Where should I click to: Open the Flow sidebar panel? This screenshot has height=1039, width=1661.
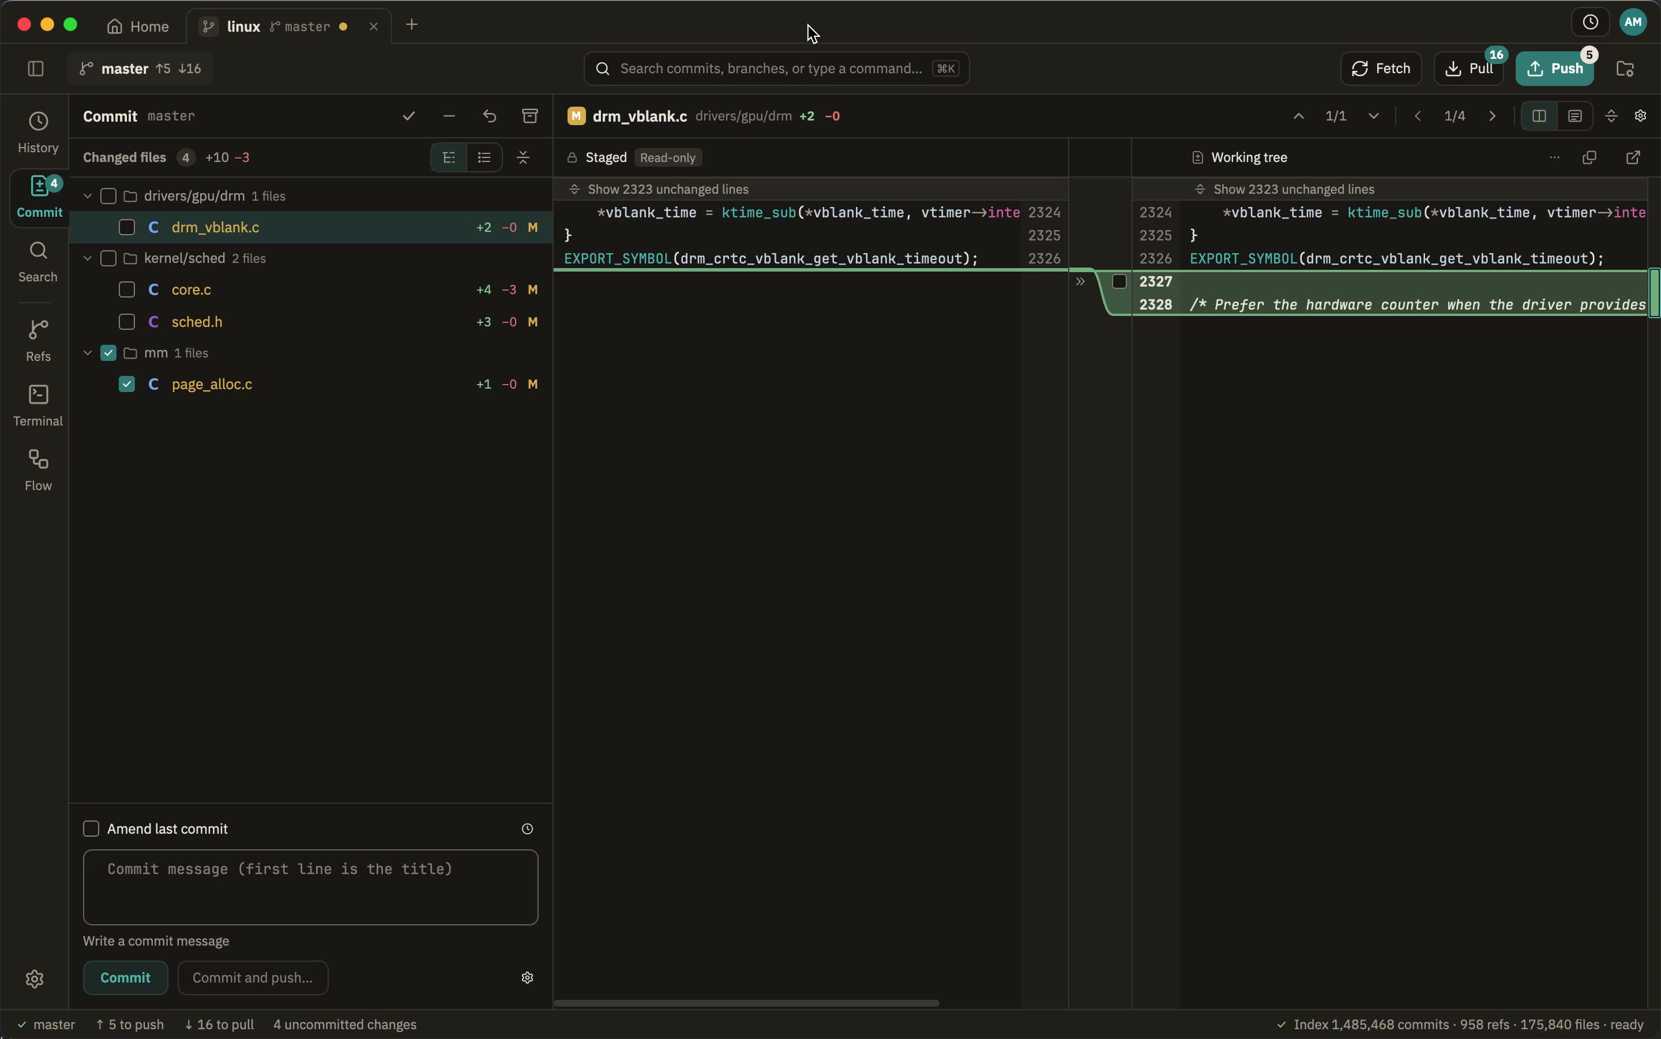click(x=38, y=470)
